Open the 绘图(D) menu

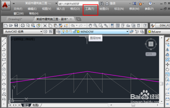104,9
